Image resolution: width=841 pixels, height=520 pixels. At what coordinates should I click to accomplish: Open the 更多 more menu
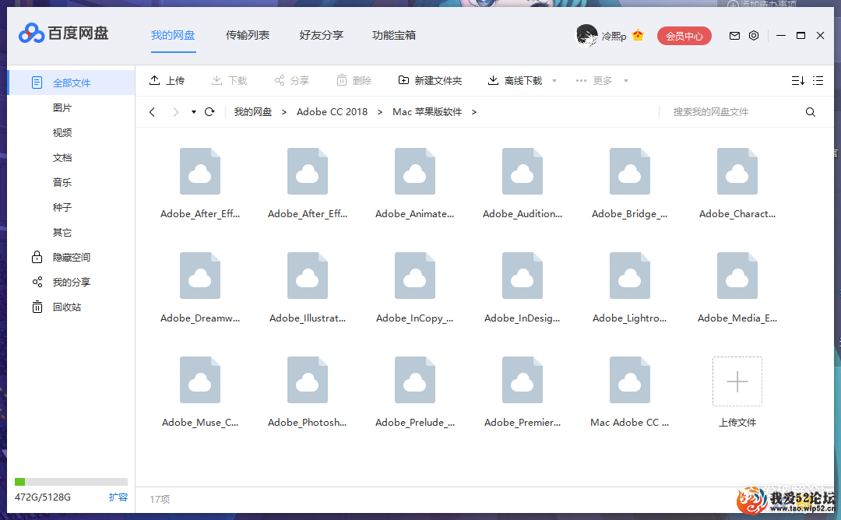pos(593,80)
